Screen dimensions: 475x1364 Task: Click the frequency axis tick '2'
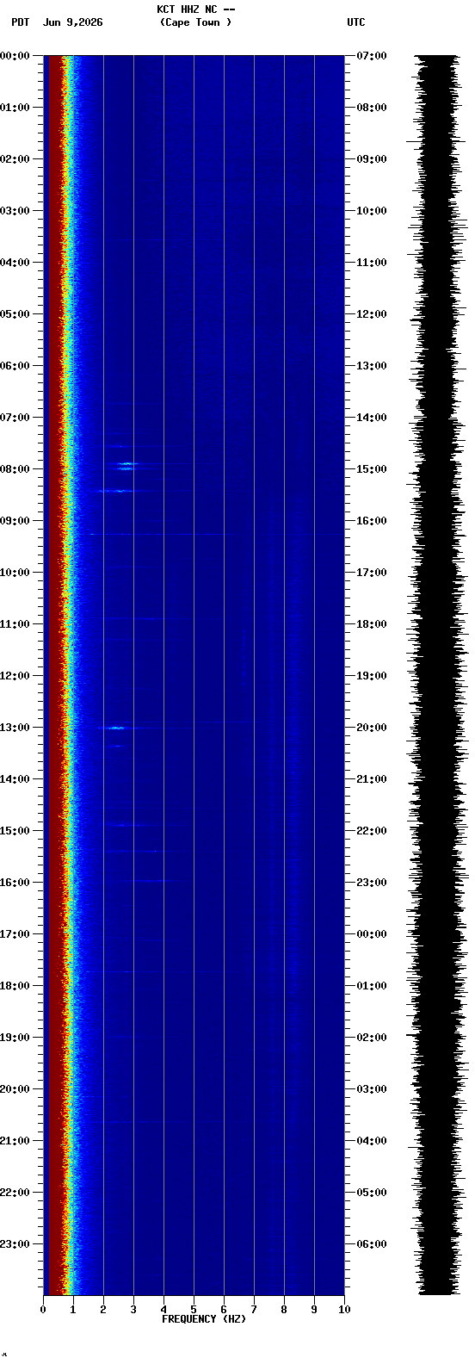tap(103, 1310)
